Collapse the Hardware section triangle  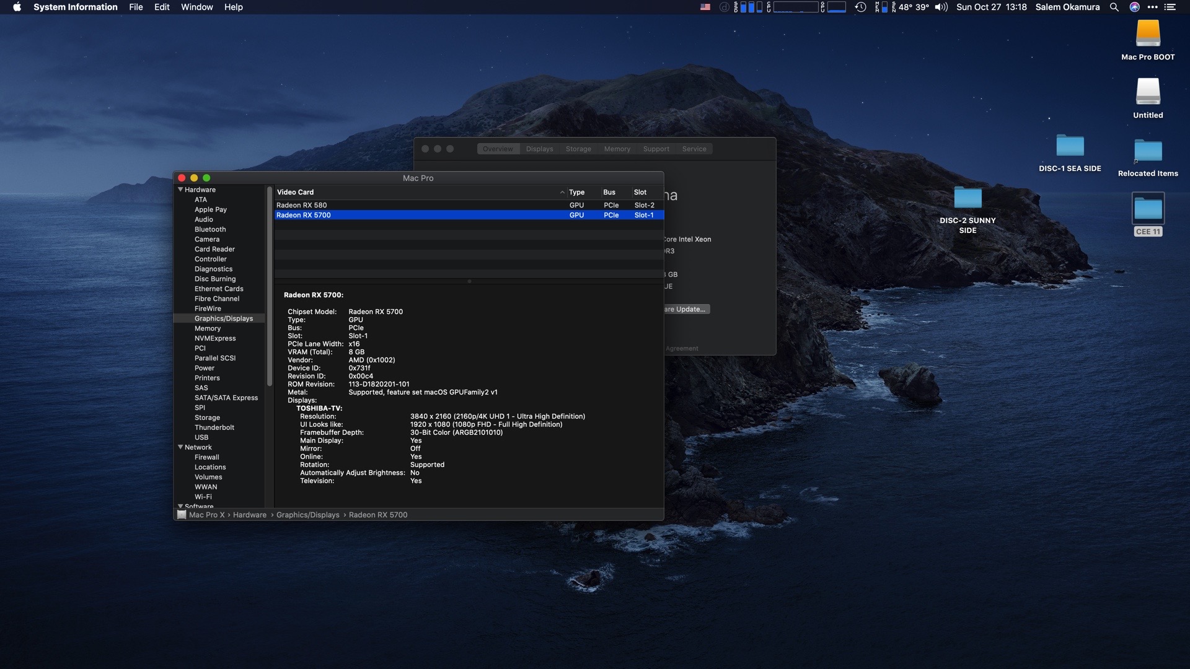(180, 190)
